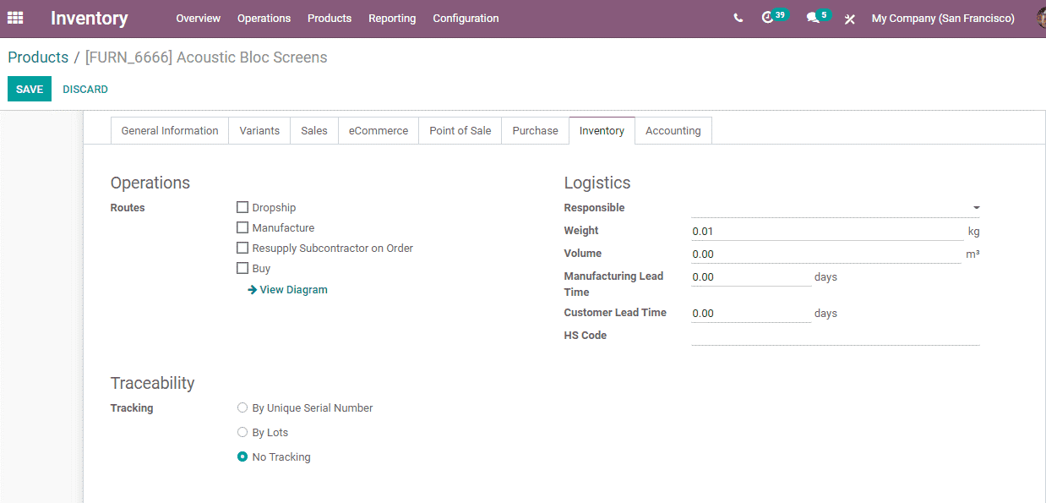Open My Company (San Francisco) switcher

(943, 18)
